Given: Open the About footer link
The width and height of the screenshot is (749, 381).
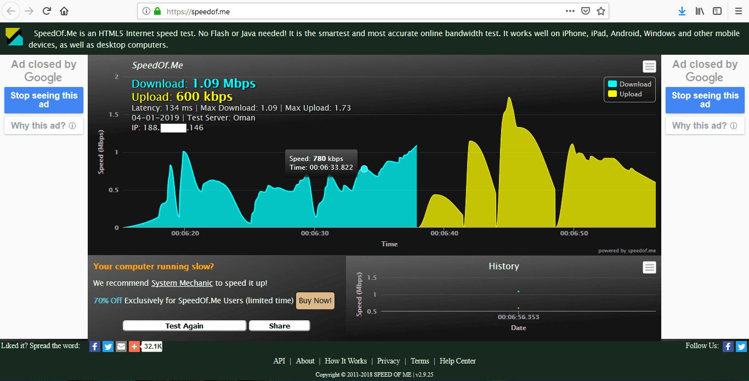Looking at the screenshot, I should (x=305, y=361).
